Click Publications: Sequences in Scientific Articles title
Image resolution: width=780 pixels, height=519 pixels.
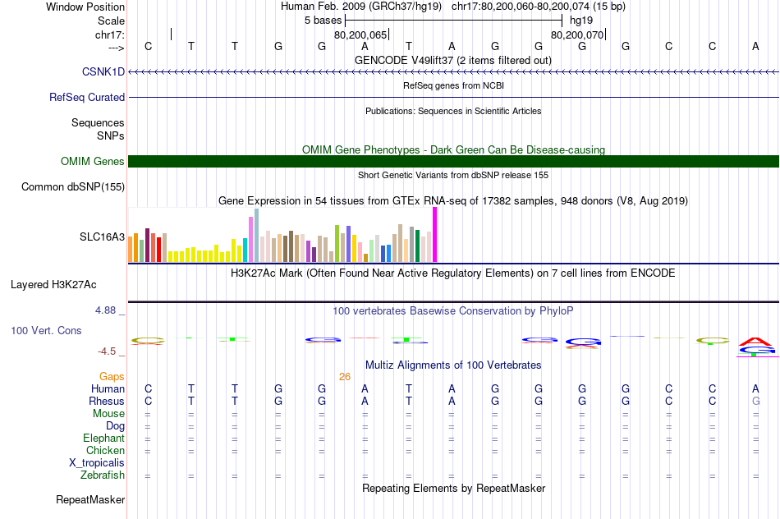point(453,111)
